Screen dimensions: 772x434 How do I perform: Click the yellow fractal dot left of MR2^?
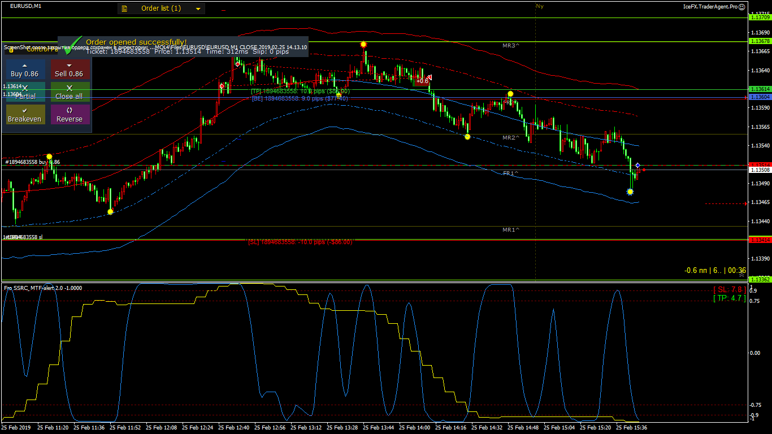467,137
